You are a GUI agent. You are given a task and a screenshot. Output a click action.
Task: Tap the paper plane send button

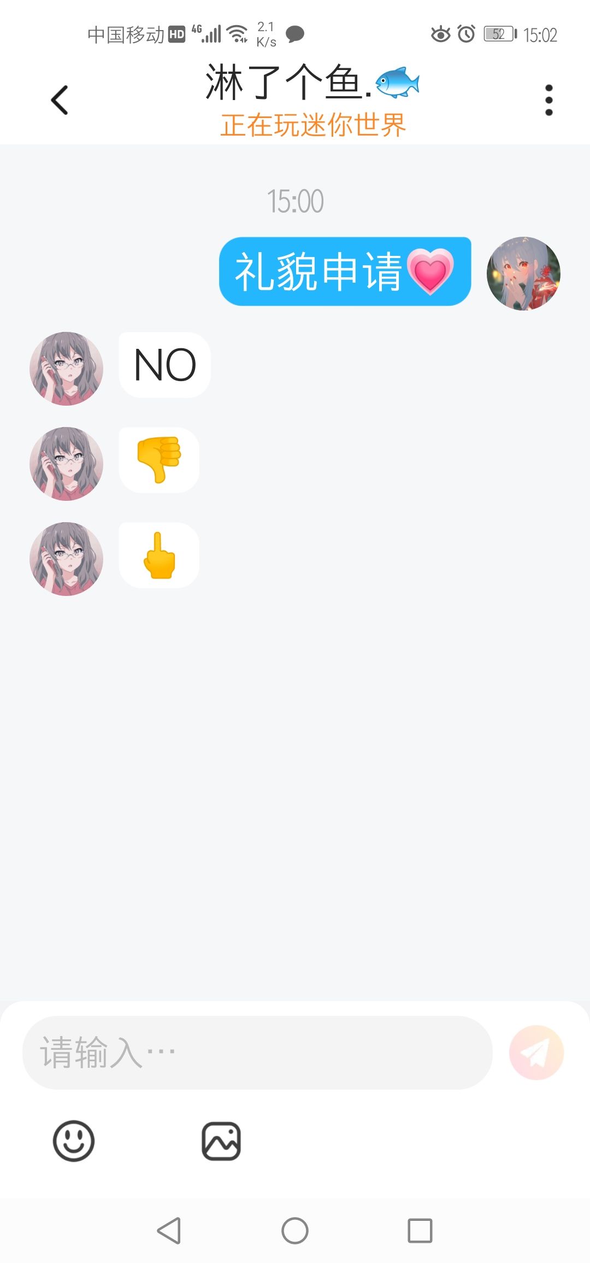[x=536, y=1052]
